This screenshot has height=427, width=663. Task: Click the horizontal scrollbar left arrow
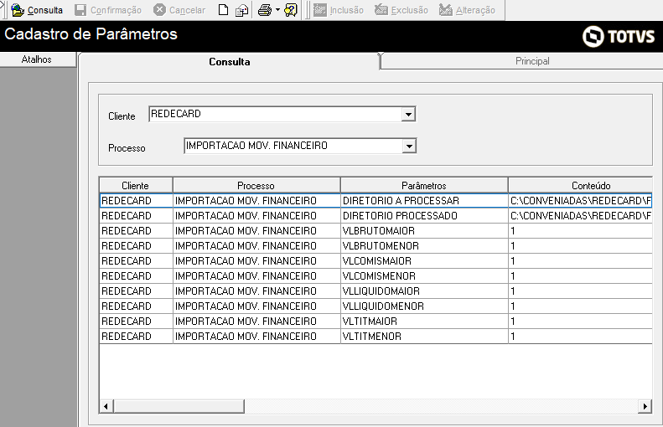coord(106,406)
